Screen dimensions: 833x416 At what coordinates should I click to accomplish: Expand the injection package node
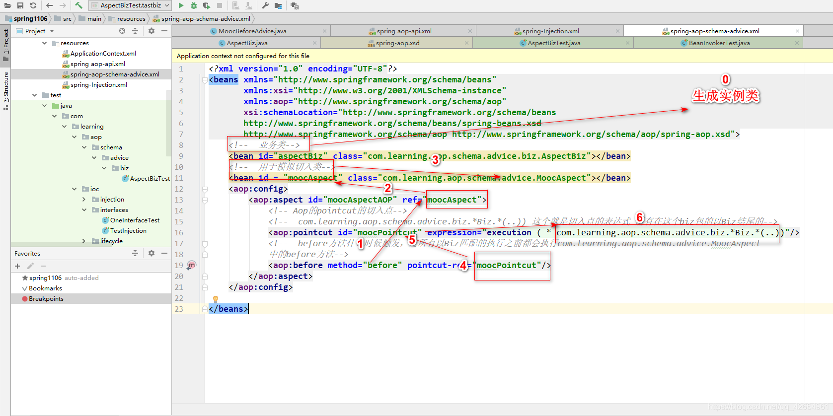(84, 200)
